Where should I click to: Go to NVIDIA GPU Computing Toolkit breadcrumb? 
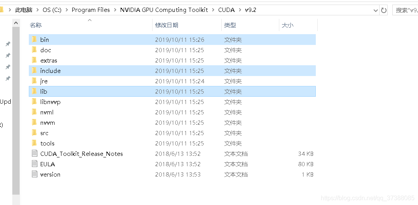[x=164, y=10]
